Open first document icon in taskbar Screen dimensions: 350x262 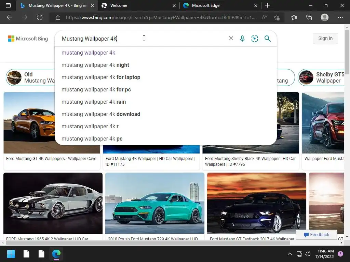tap(26, 254)
